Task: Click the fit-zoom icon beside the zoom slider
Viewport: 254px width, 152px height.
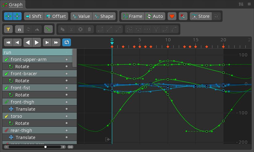Action: [x=70, y=147]
